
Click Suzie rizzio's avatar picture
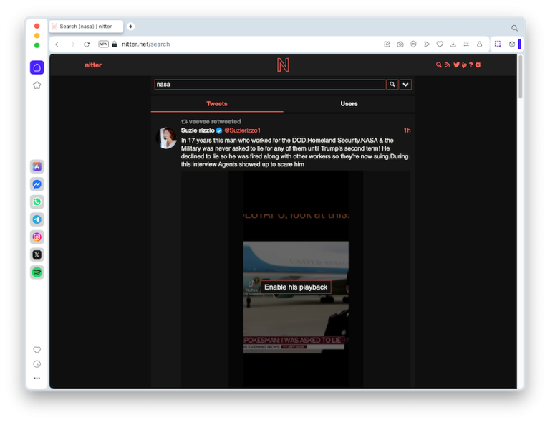(166, 138)
